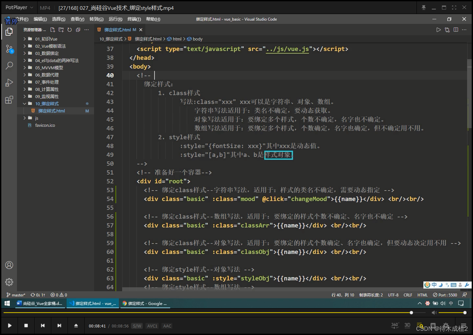
Task: Go to previous video in PotPlayer
Action: (x=43, y=326)
